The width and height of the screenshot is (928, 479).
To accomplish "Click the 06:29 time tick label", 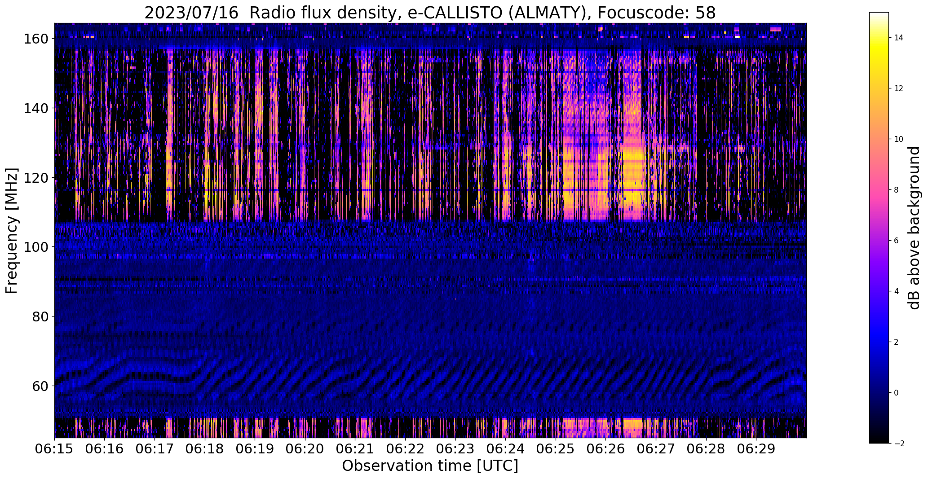I will tap(756, 449).
